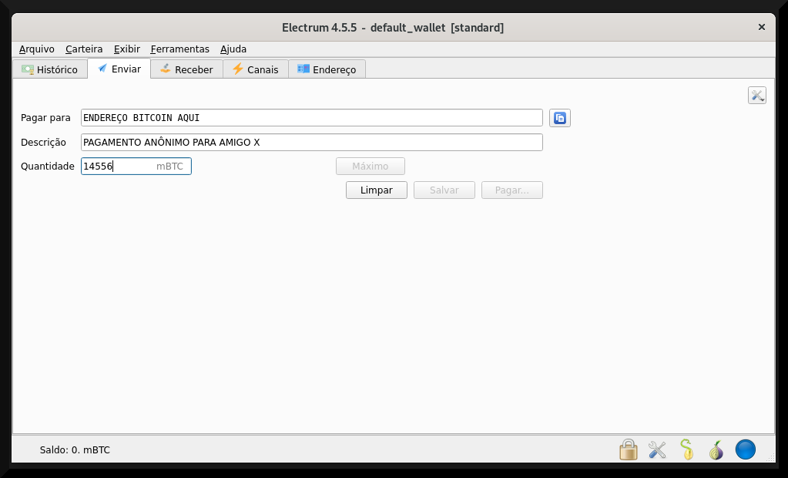Open the Exibir menu

pos(126,49)
